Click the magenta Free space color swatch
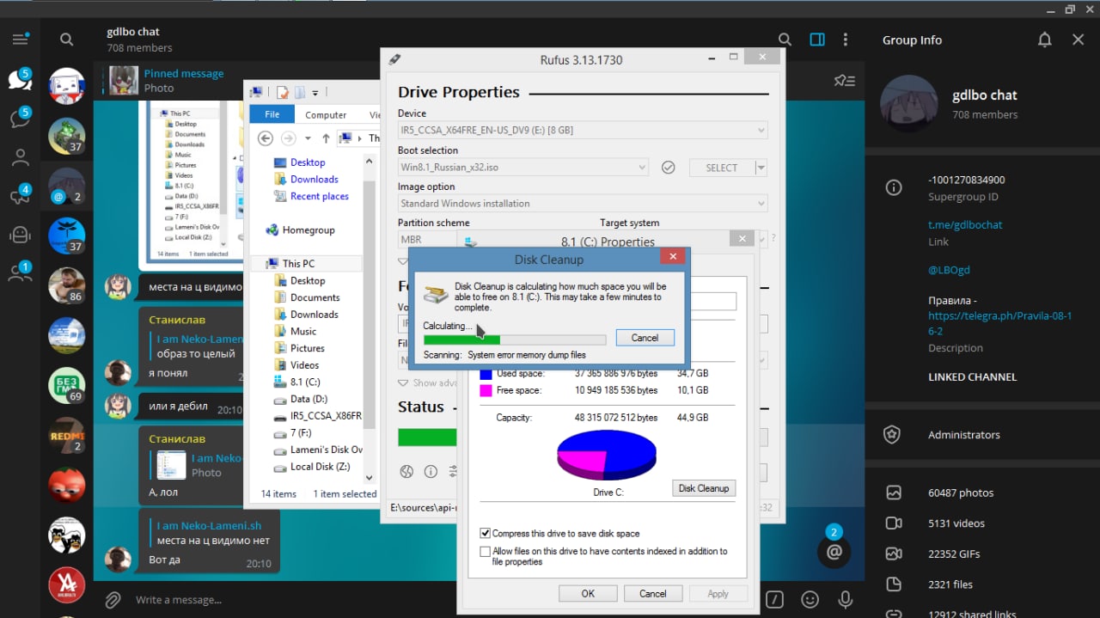Screen dimensions: 1100x618 [x=486, y=390]
